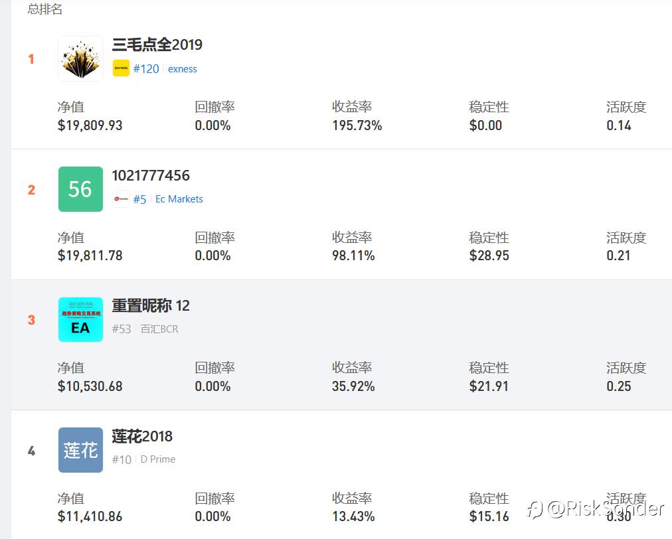Open trader 1021777456 profile

tap(151, 175)
